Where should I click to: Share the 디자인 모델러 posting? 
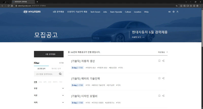(163, 96)
